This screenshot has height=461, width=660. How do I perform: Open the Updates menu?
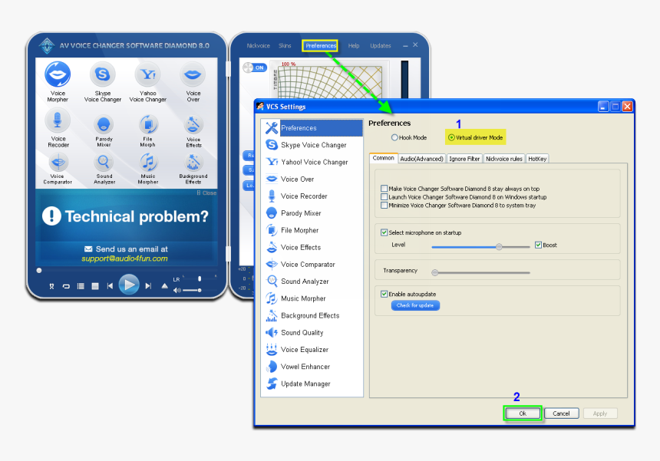coord(381,45)
